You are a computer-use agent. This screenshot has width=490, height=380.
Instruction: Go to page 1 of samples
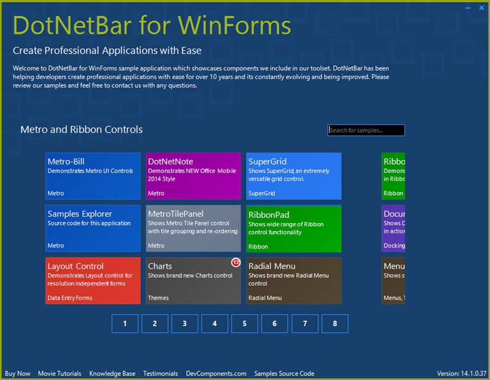[125, 324]
